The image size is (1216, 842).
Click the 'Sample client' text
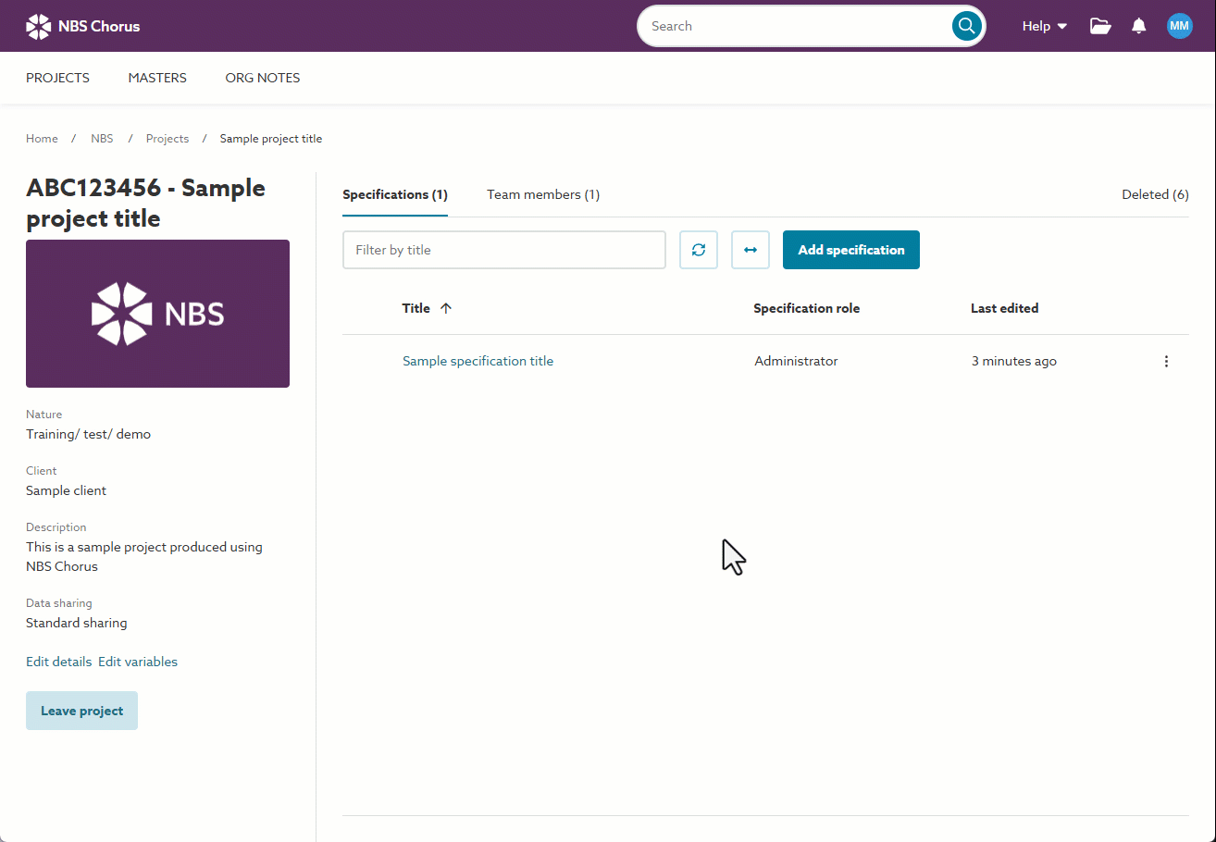click(x=66, y=490)
